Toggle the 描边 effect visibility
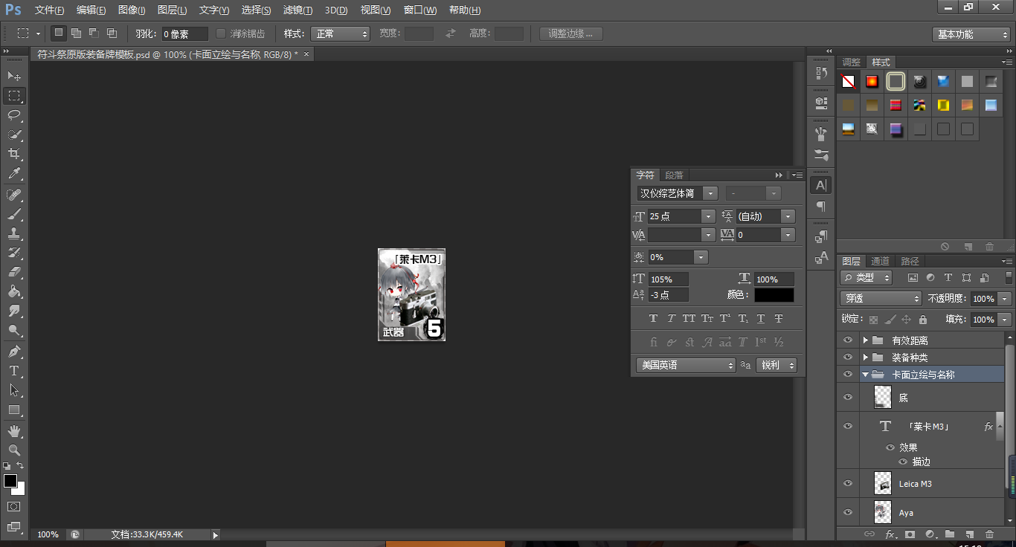Viewport: 1016px width, 547px height. (x=903, y=462)
